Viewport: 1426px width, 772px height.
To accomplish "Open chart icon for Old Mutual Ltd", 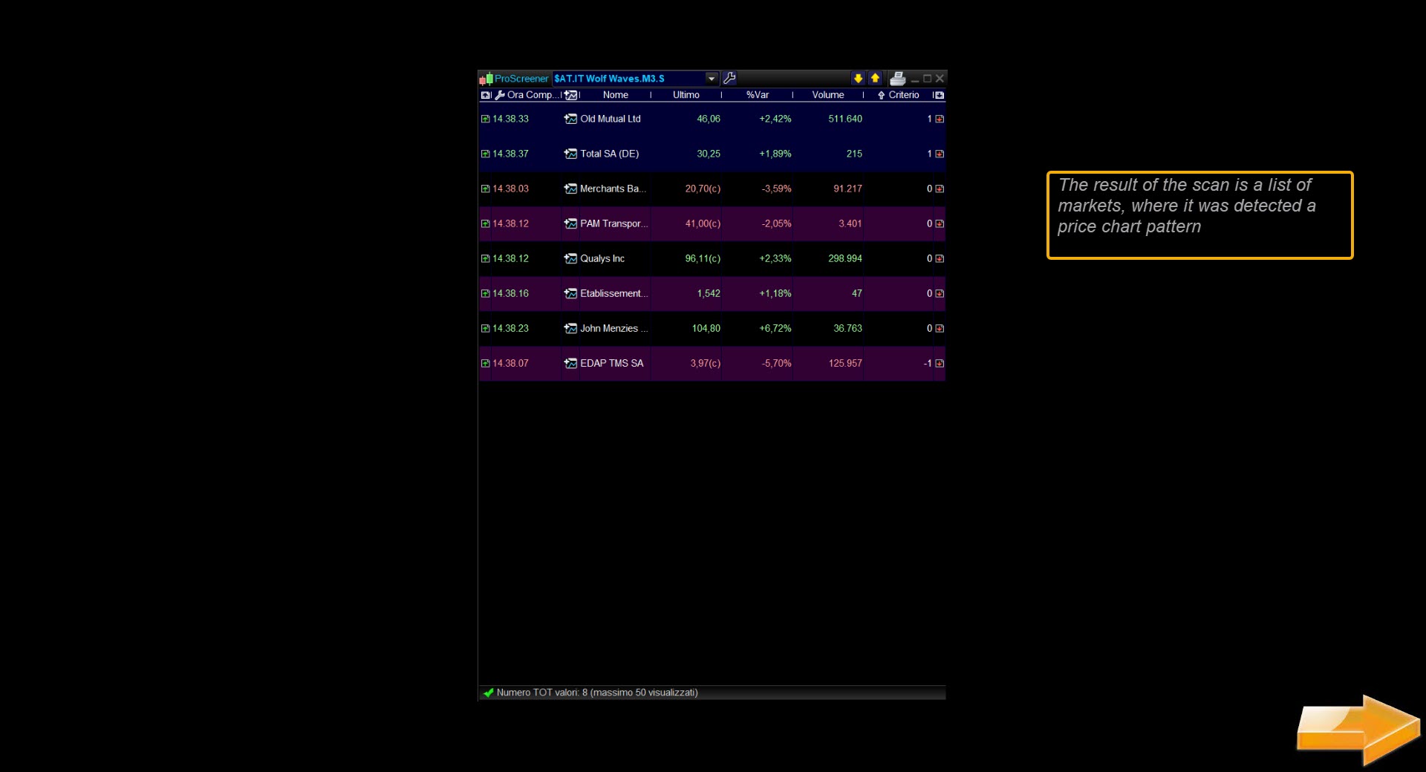I will 570,119.
